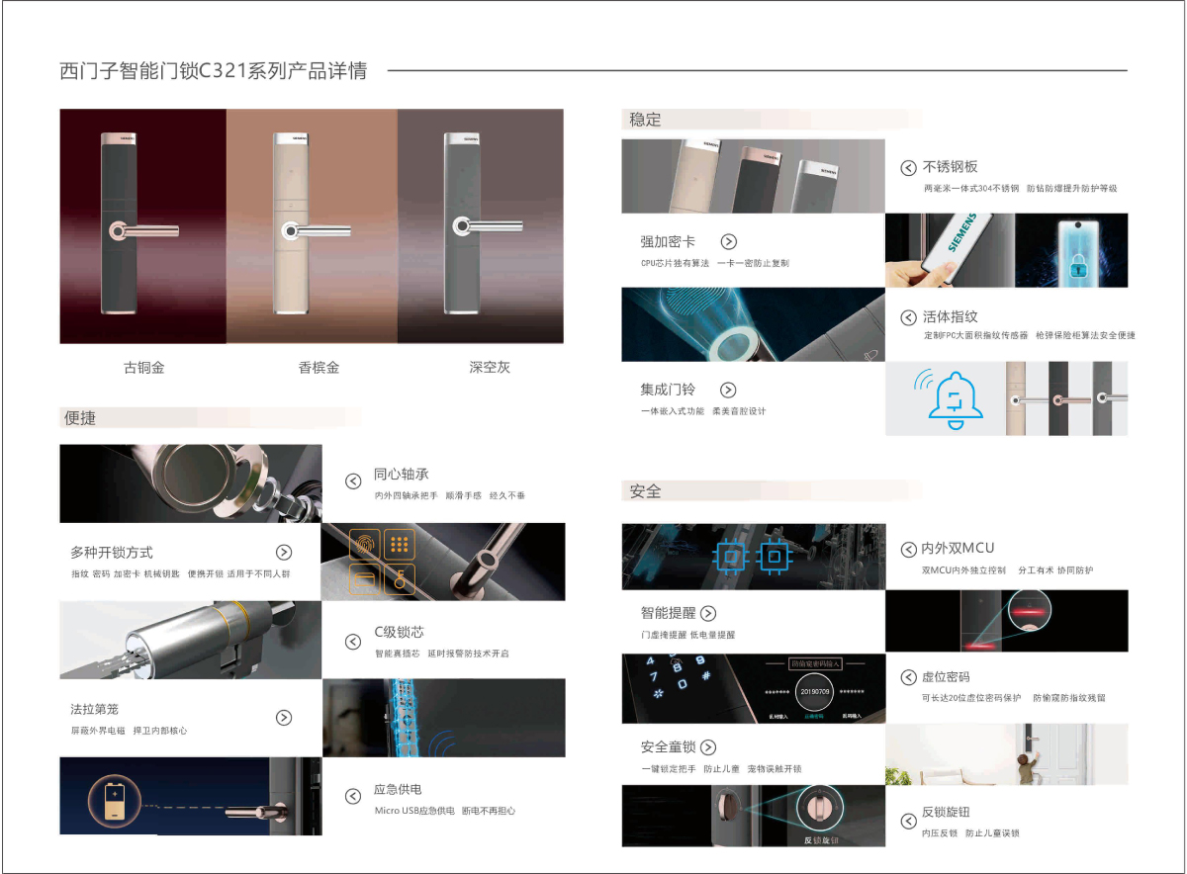
Task: Select the 虚位密码 feature title
Action: click(946, 677)
